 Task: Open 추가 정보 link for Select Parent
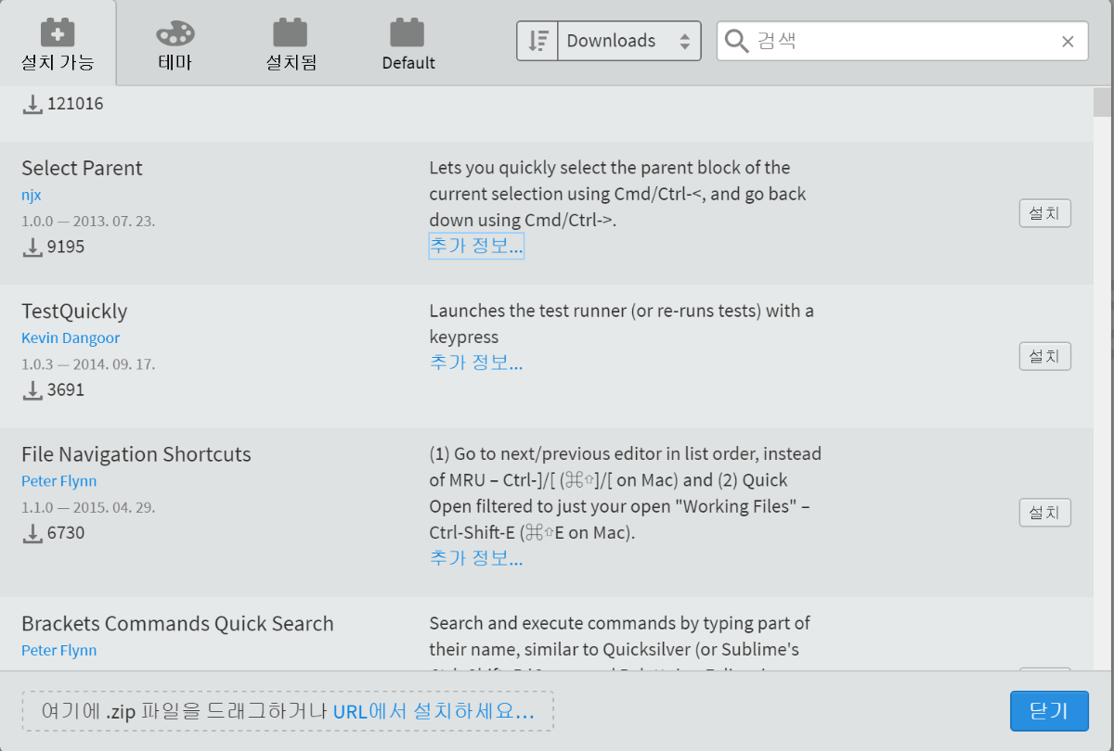point(476,246)
